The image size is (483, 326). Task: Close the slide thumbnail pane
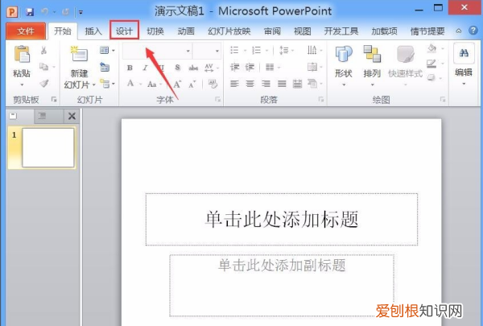pyautogui.click(x=71, y=118)
